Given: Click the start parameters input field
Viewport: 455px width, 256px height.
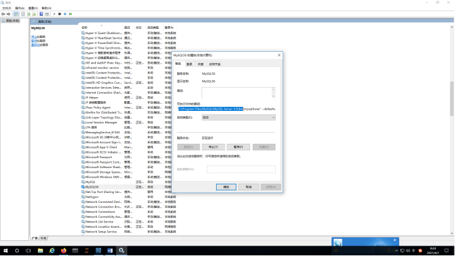Looking at the screenshot, I should click(241, 169).
